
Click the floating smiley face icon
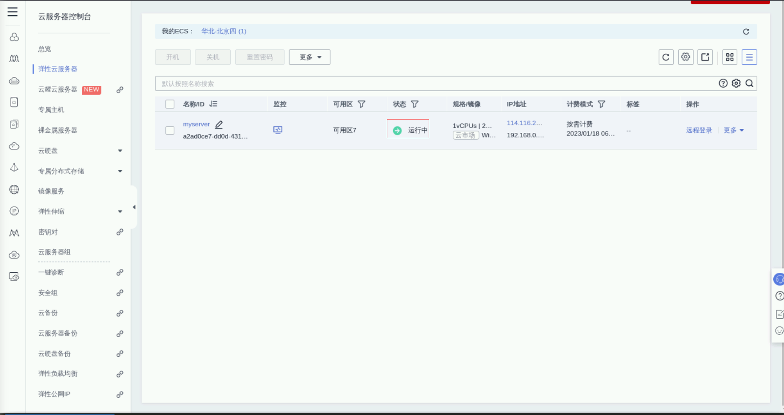(x=780, y=331)
